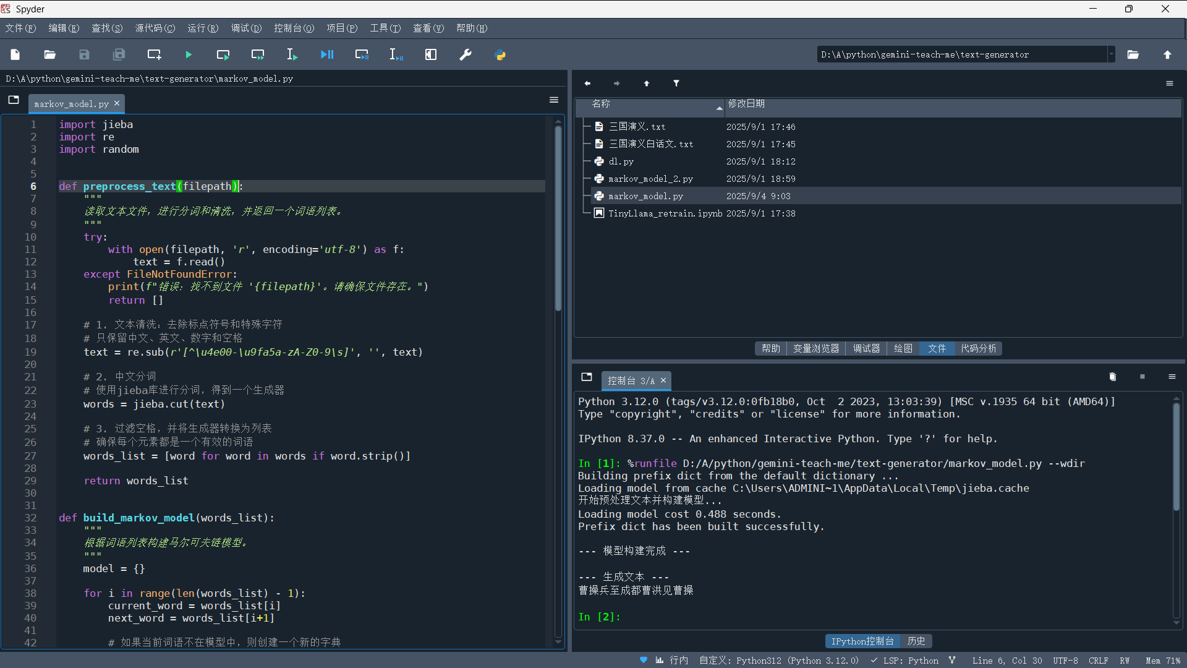Run the markov_model.py file
The height and width of the screenshot is (668, 1187).
click(x=188, y=54)
